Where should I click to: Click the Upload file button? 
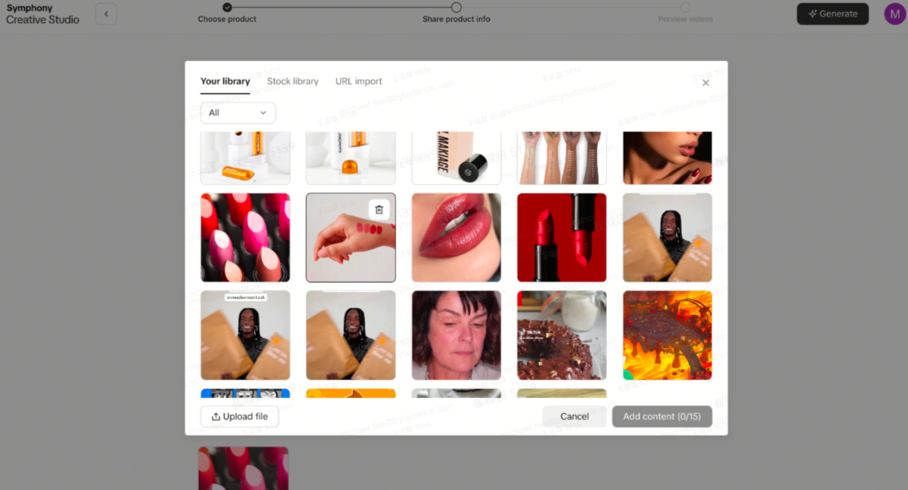click(240, 417)
